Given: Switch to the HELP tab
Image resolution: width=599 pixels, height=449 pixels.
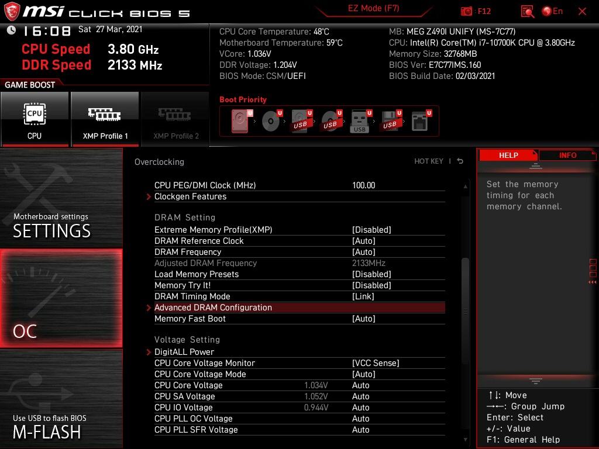Looking at the screenshot, I should click(508, 156).
